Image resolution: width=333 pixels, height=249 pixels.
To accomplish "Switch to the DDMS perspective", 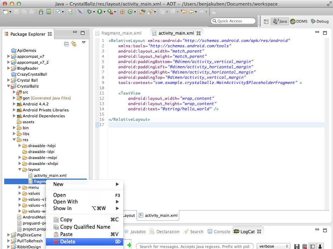I will click(x=299, y=21).
